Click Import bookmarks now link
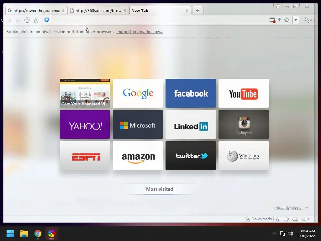The width and height of the screenshot is (321, 241). click(x=139, y=32)
